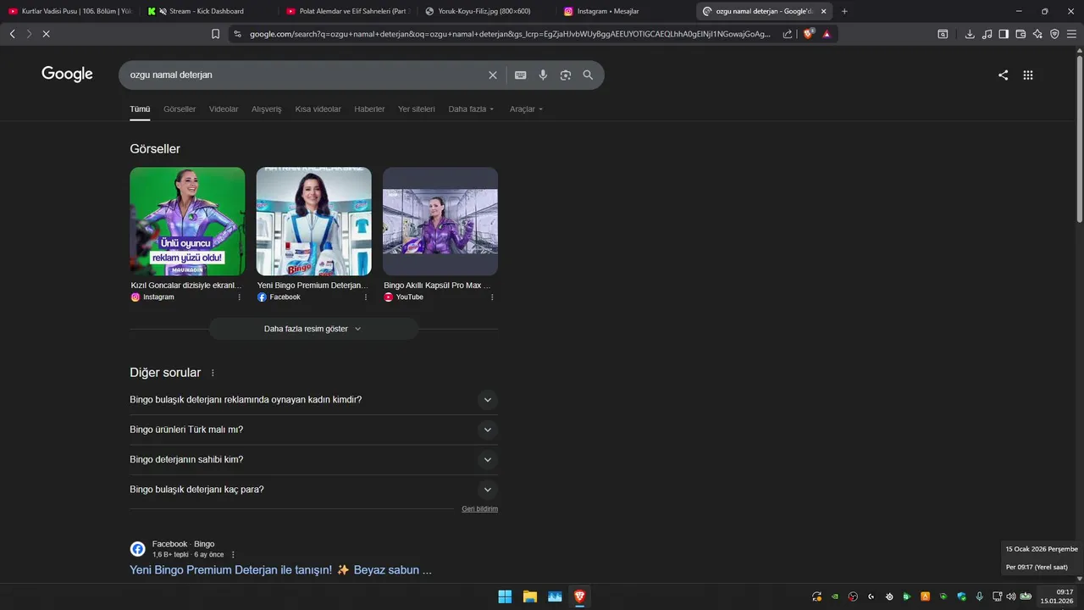This screenshot has width=1084, height=610.
Task: Open File Explorer from the taskbar
Action: (x=529, y=596)
